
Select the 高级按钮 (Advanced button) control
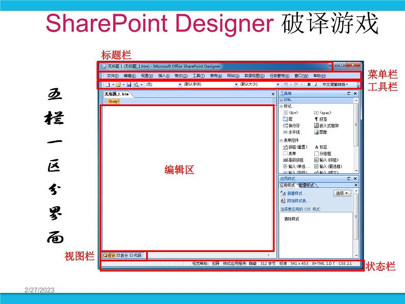click(x=293, y=160)
